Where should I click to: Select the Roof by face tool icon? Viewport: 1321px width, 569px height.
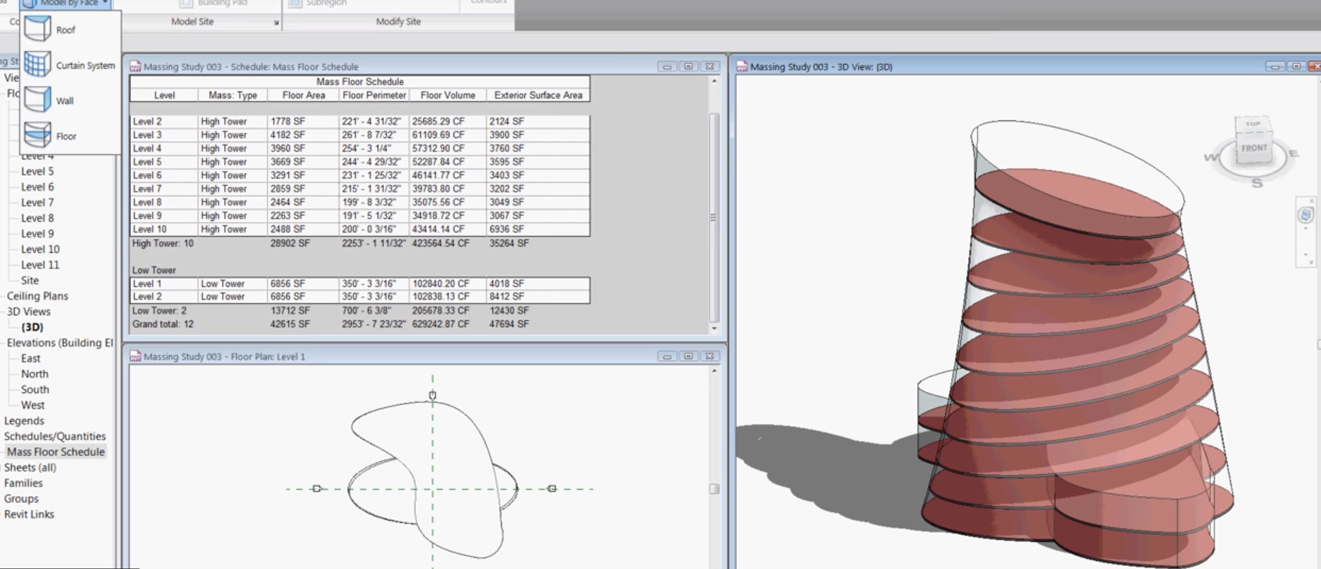(x=38, y=29)
